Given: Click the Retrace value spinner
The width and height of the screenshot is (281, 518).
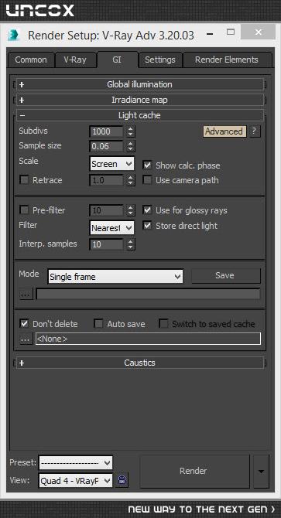Looking at the screenshot, I should [x=131, y=180].
